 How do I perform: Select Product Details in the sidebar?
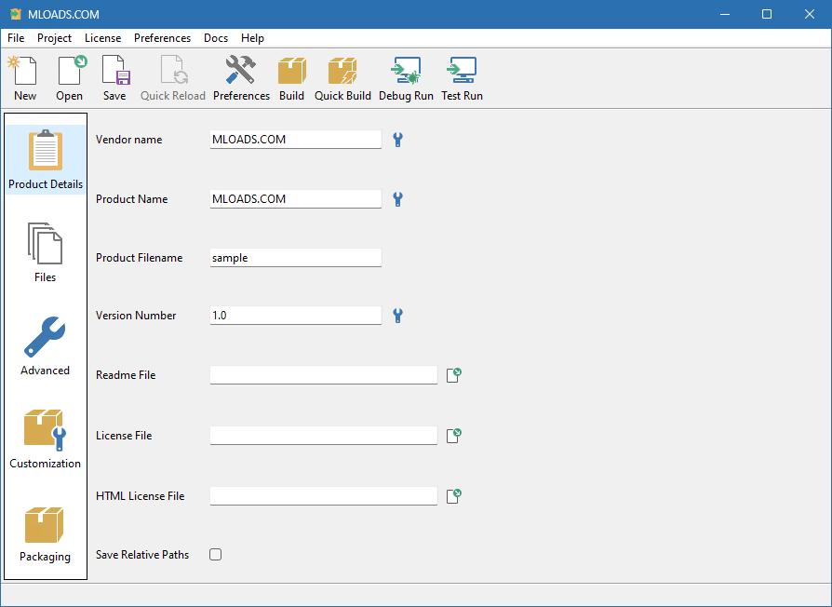(46, 159)
